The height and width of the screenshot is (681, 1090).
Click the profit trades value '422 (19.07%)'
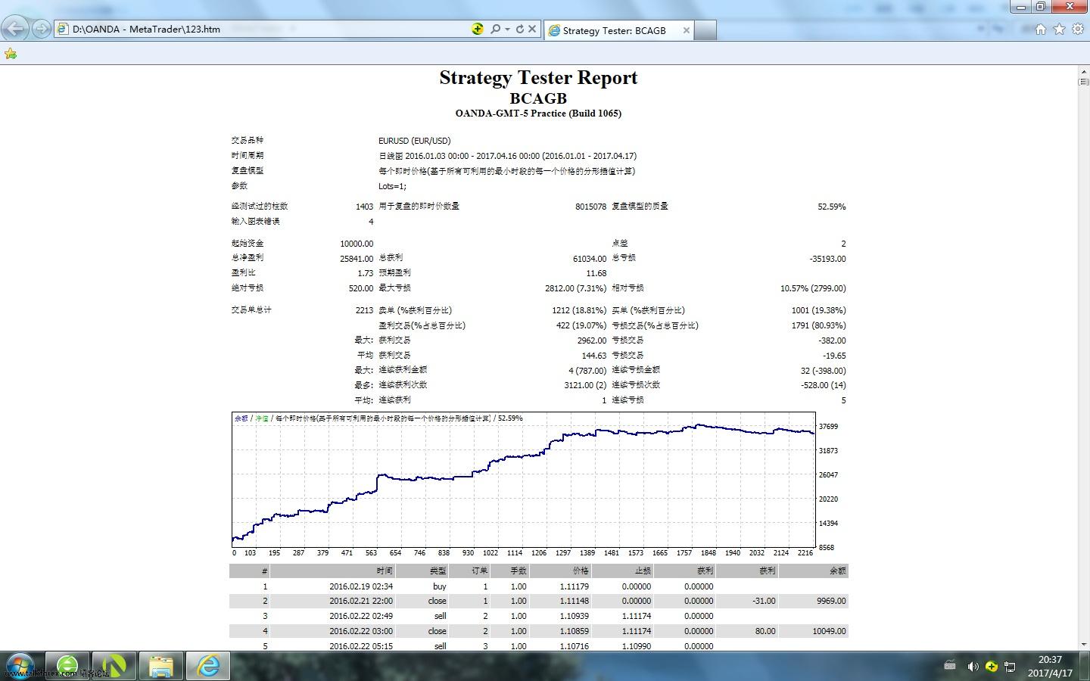pos(581,325)
